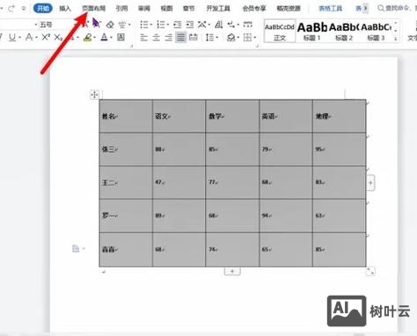Image resolution: width=417 pixels, height=336 pixels.
Task: Apply a numbered list
Action: tap(161, 25)
